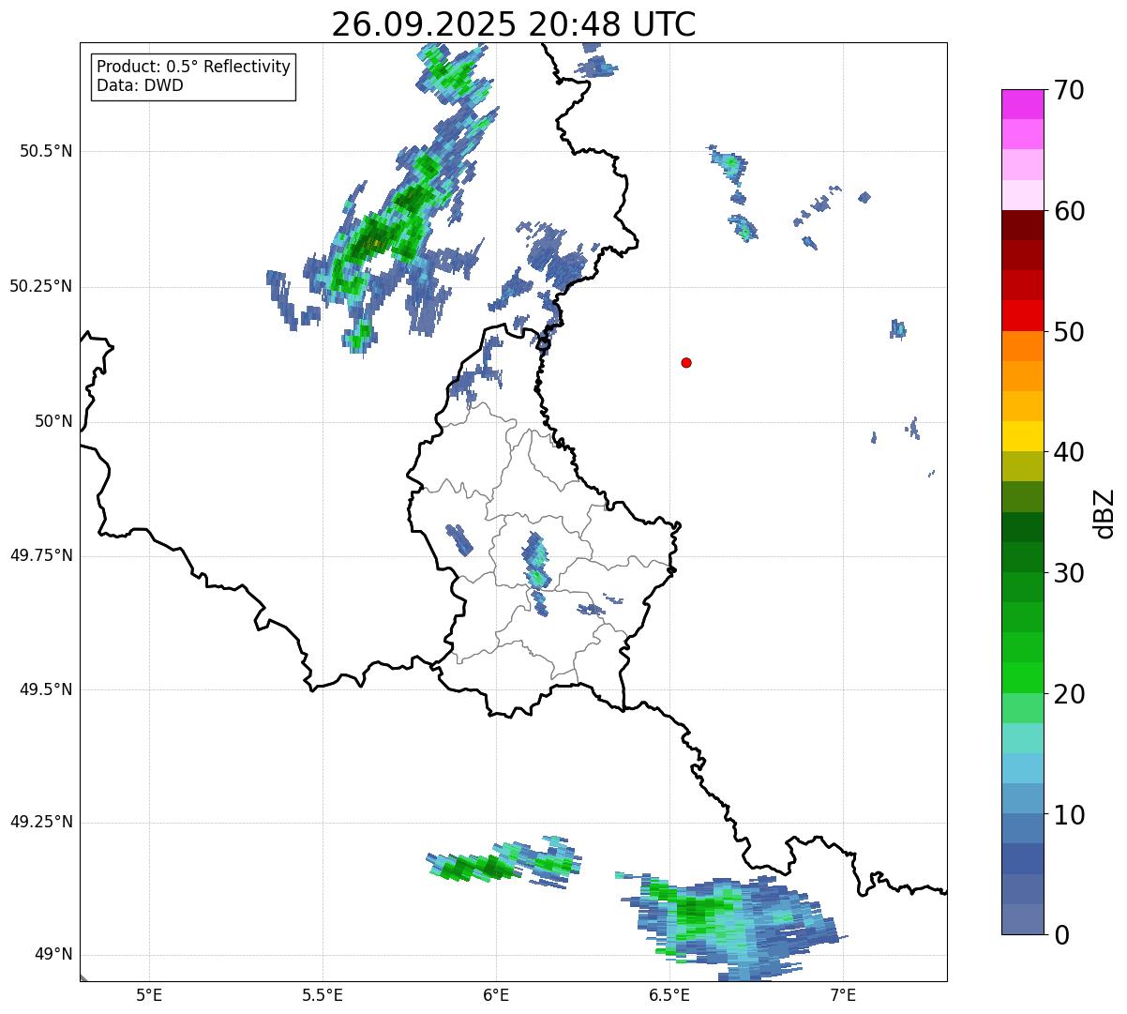Click "Product: 0.5° Reflectivity" text

click(x=193, y=68)
